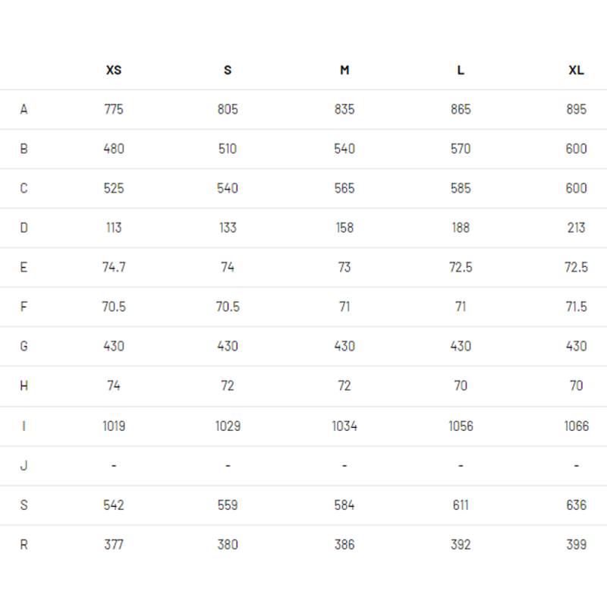Click the 611 value in row S
The height and width of the screenshot is (607, 607).
(461, 505)
